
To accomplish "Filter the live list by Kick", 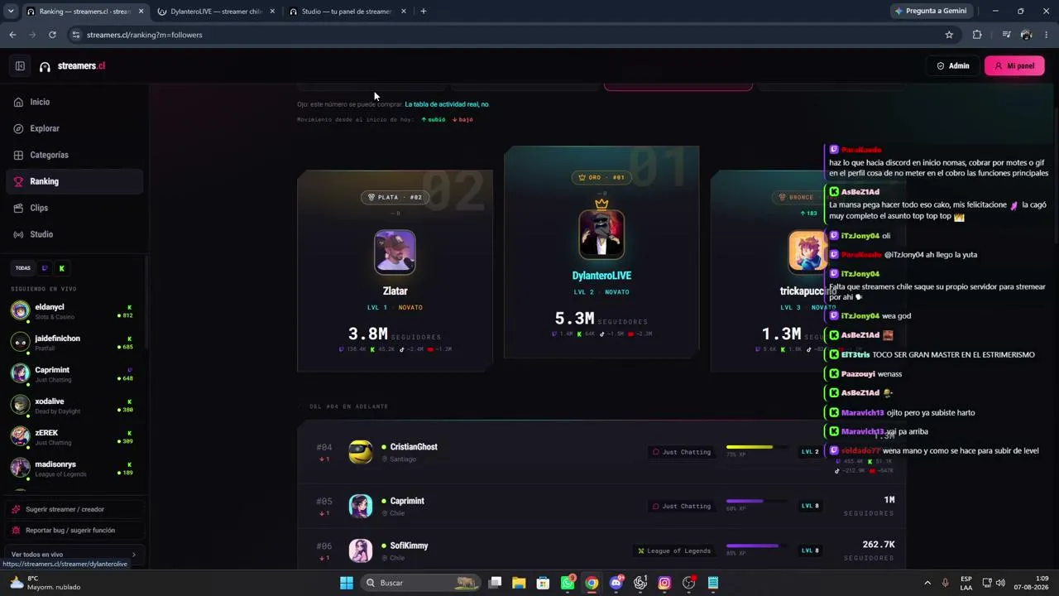I will (x=61, y=268).
